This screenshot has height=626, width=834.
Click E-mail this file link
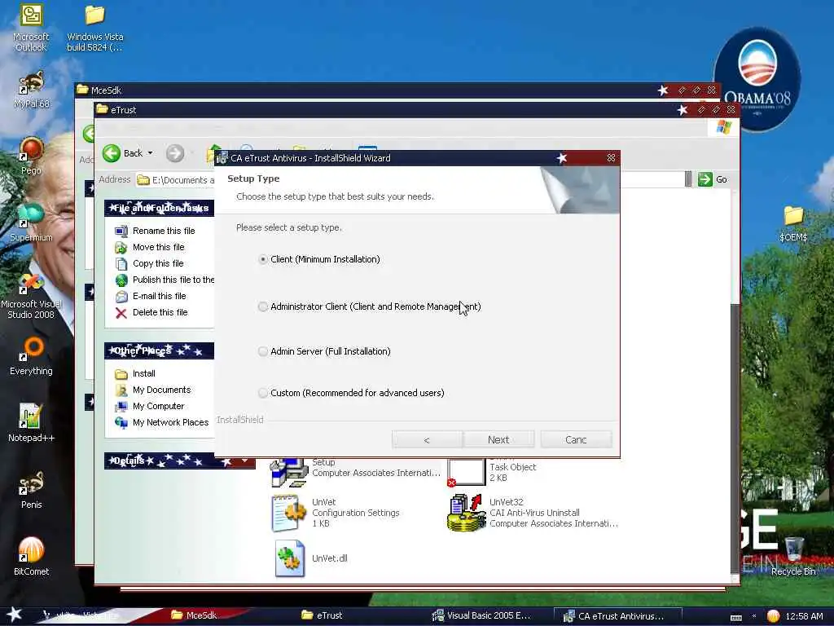point(160,296)
